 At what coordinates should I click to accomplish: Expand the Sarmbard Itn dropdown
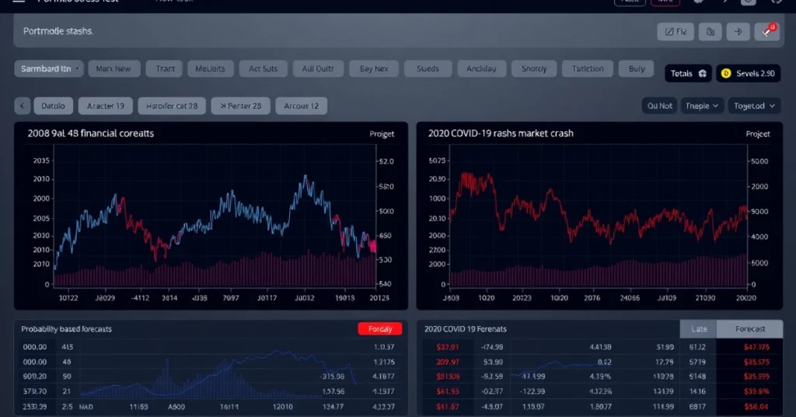[49, 68]
